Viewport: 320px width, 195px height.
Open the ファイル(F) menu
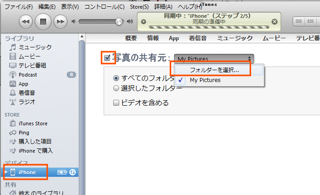[x=18, y=7]
